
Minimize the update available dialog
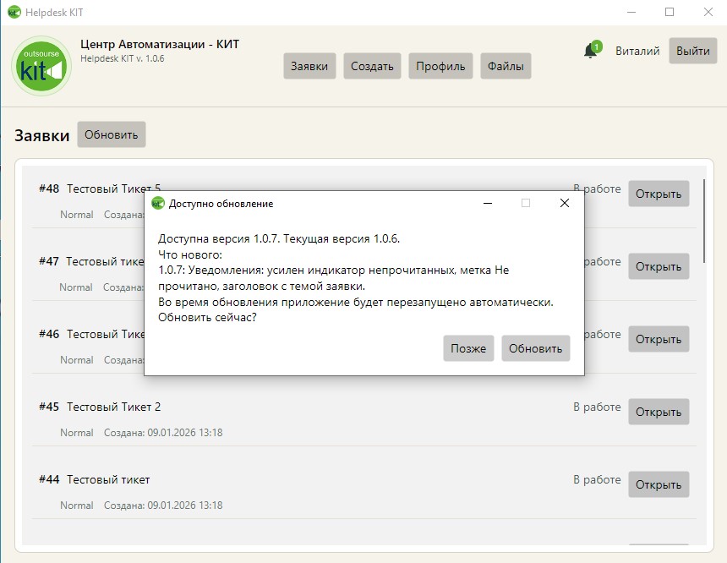pyautogui.click(x=487, y=203)
